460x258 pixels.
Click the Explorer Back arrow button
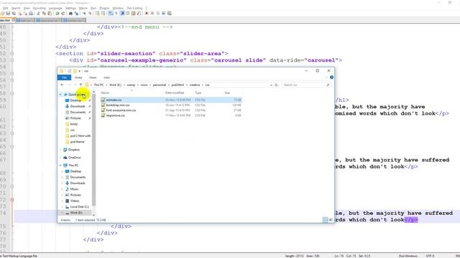[x=62, y=85]
